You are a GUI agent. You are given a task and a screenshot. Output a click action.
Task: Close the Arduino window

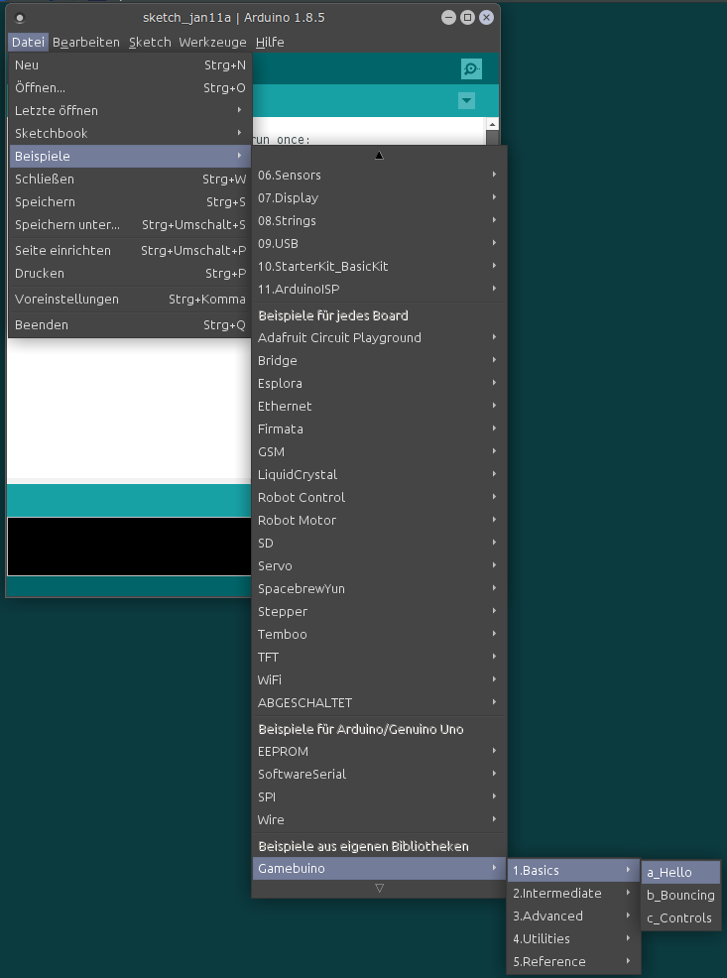(486, 18)
